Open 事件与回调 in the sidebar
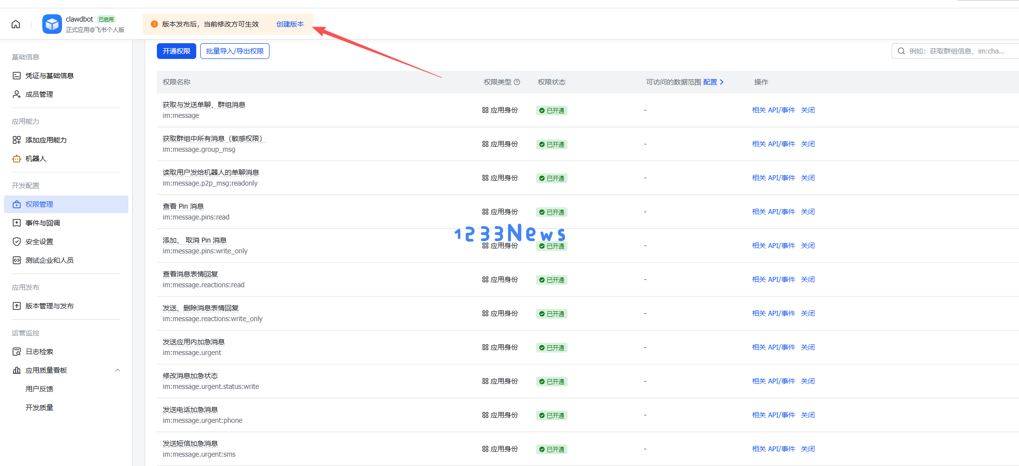 (43, 223)
